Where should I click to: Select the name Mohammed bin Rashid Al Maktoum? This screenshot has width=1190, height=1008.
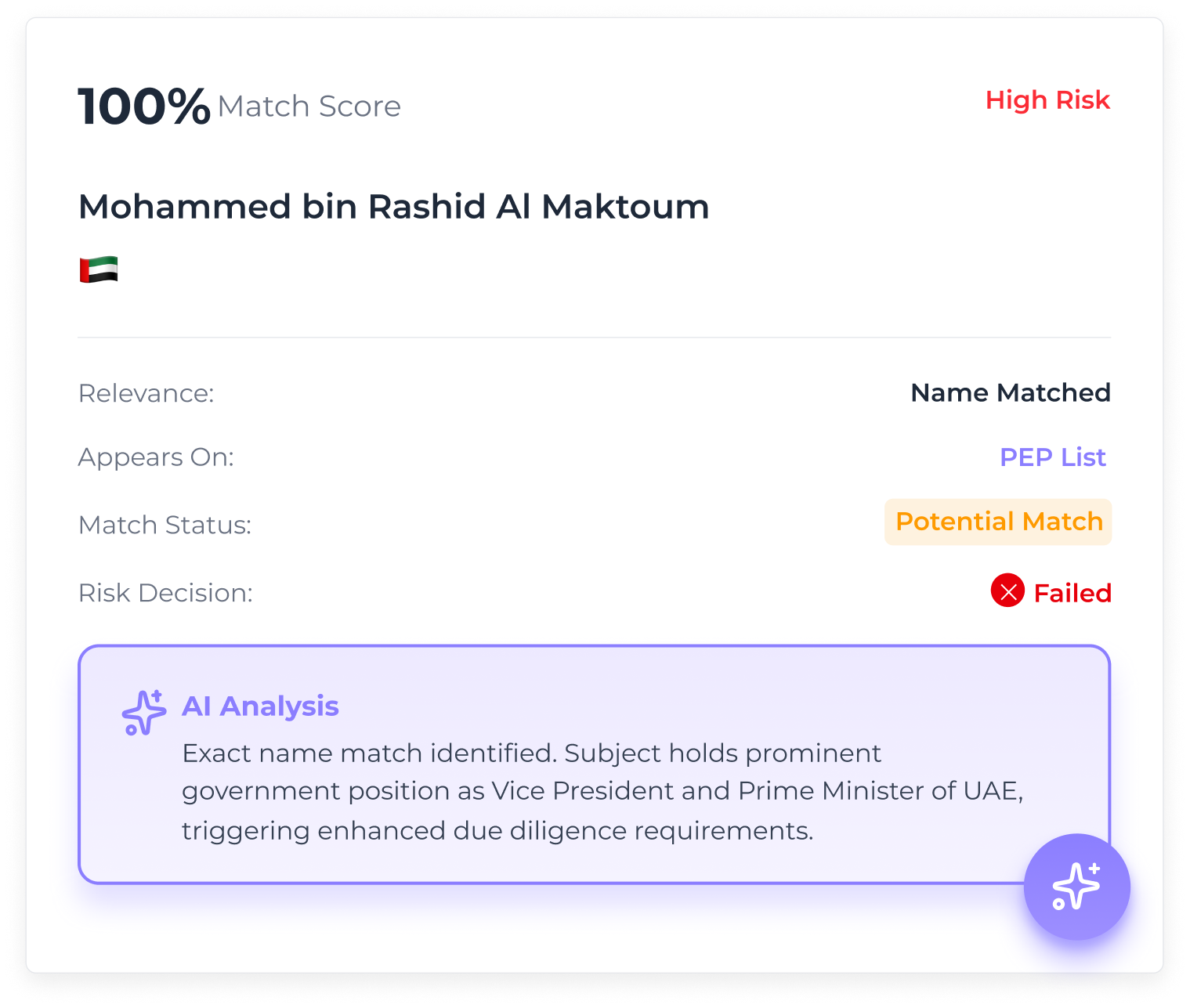click(x=393, y=207)
